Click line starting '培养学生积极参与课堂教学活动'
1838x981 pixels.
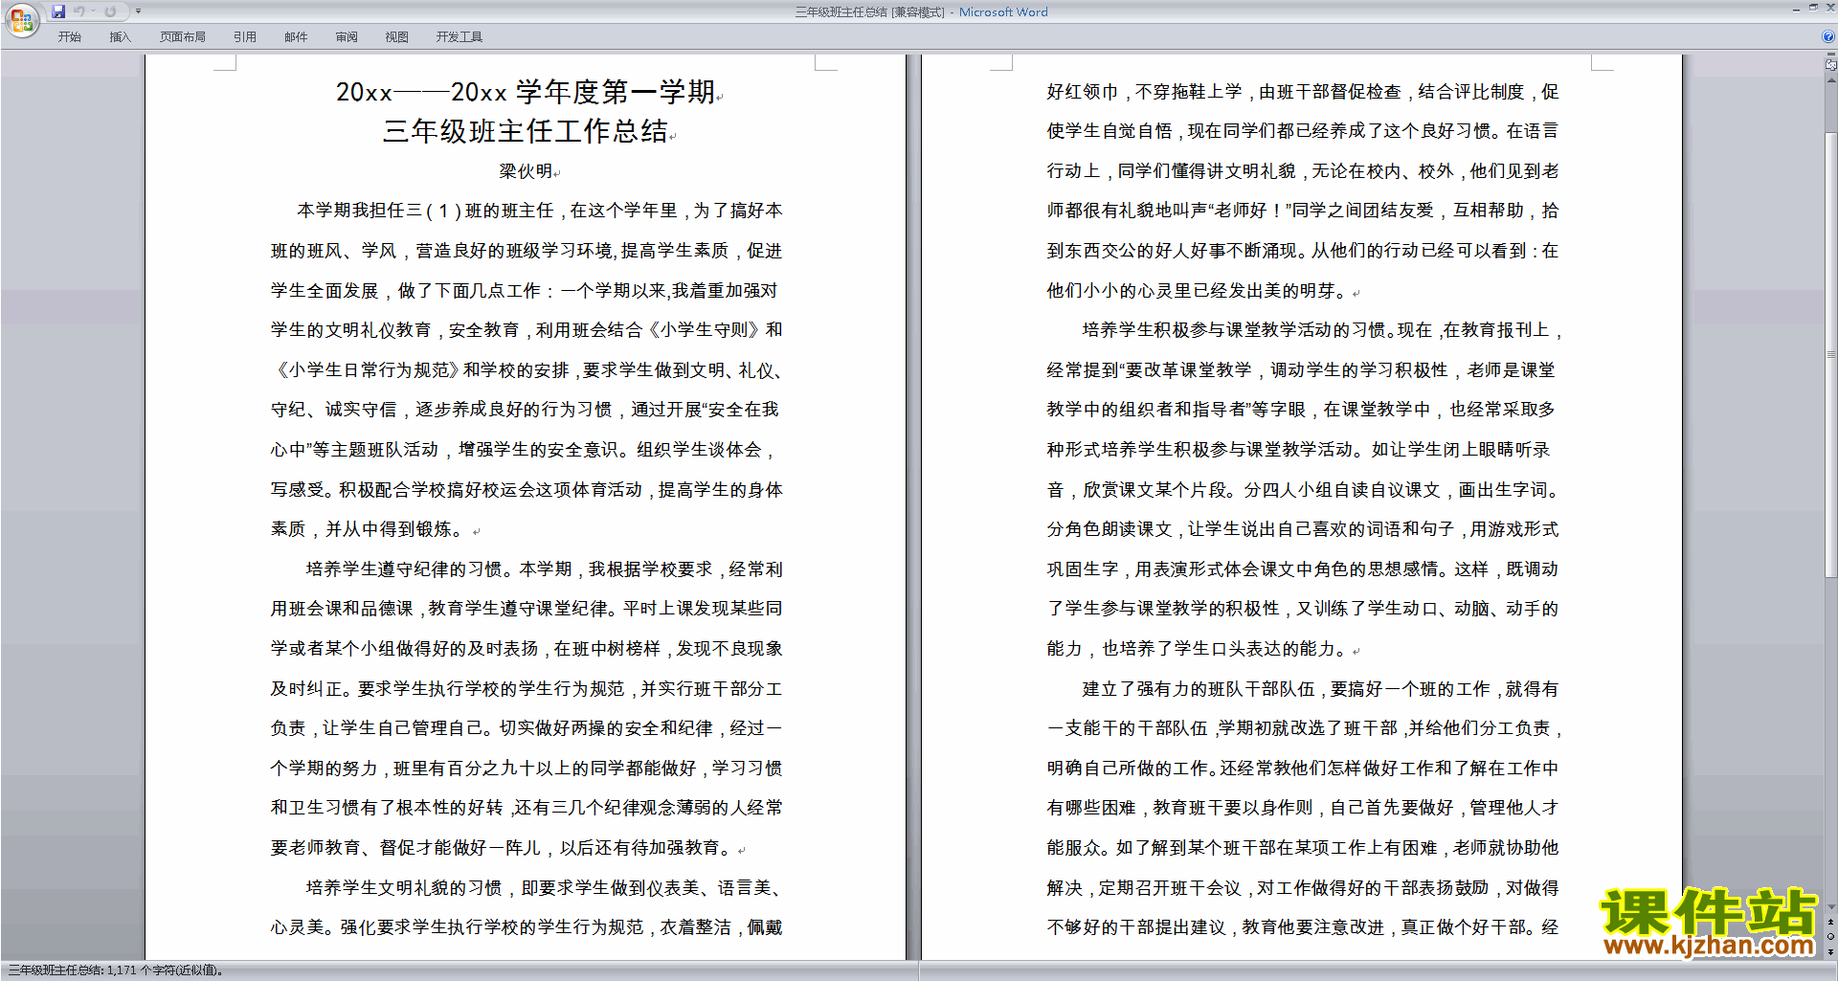pyautogui.click(x=1322, y=330)
